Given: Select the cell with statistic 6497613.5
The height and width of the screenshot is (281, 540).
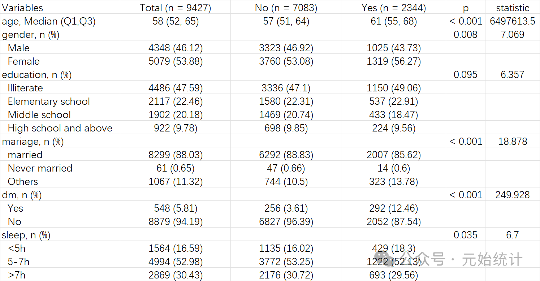Looking at the screenshot, I should click(x=512, y=21).
